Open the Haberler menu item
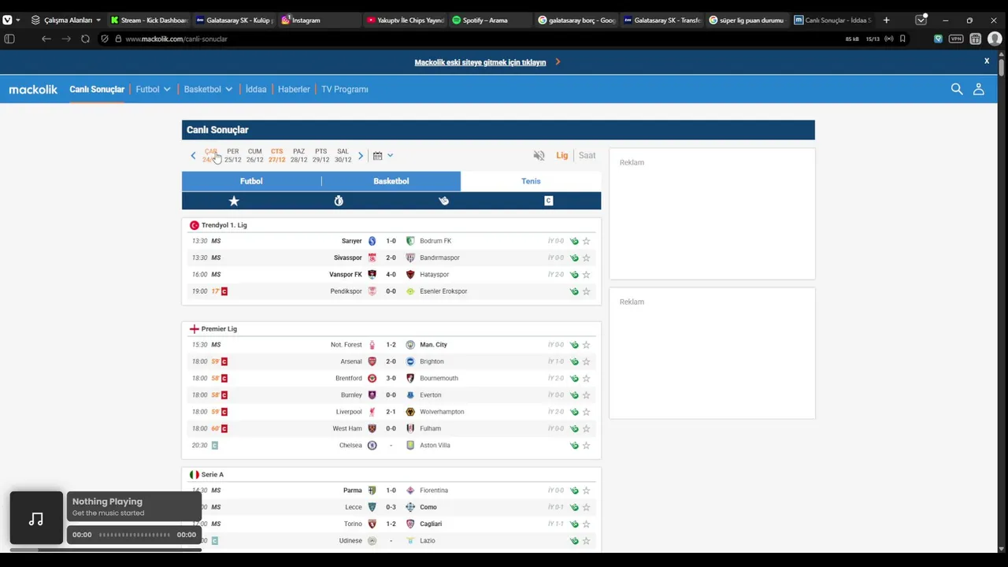The width and height of the screenshot is (1008, 567). pos(294,89)
